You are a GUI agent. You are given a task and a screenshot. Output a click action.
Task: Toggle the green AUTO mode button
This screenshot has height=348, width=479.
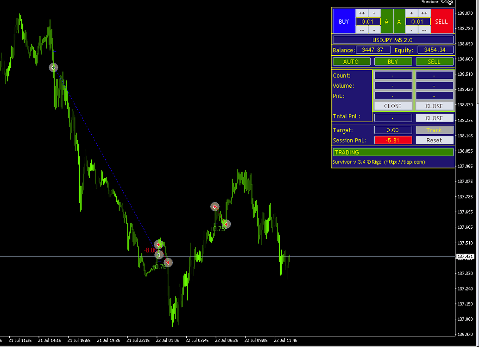[351, 62]
